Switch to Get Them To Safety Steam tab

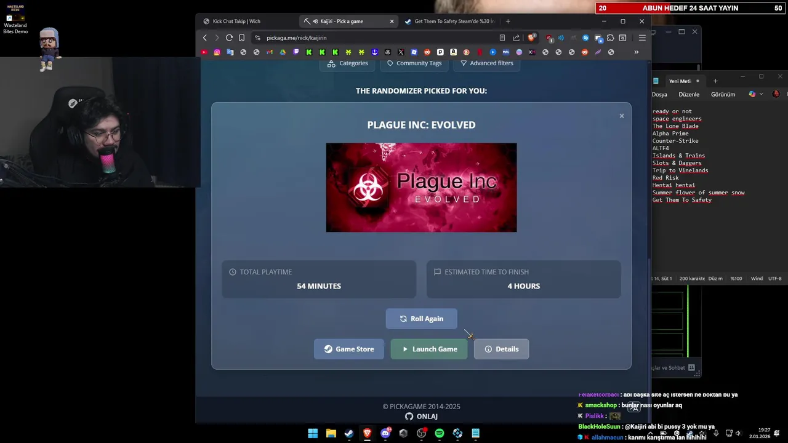(449, 21)
